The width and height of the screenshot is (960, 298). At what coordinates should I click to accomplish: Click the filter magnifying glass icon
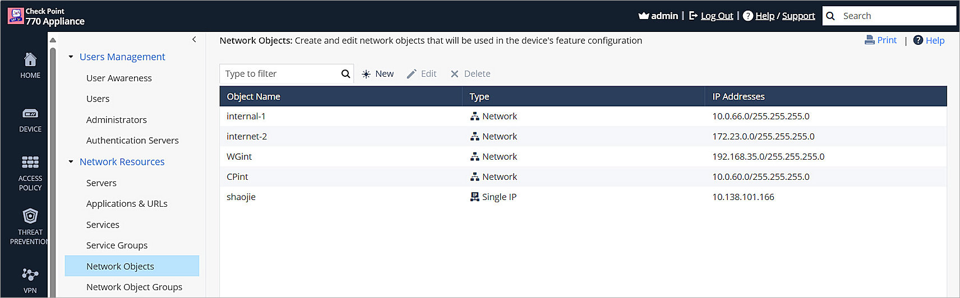[345, 74]
